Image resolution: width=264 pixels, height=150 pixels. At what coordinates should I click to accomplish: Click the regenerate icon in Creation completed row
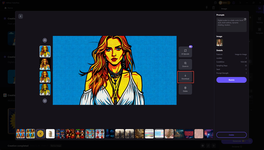pos(208,146)
